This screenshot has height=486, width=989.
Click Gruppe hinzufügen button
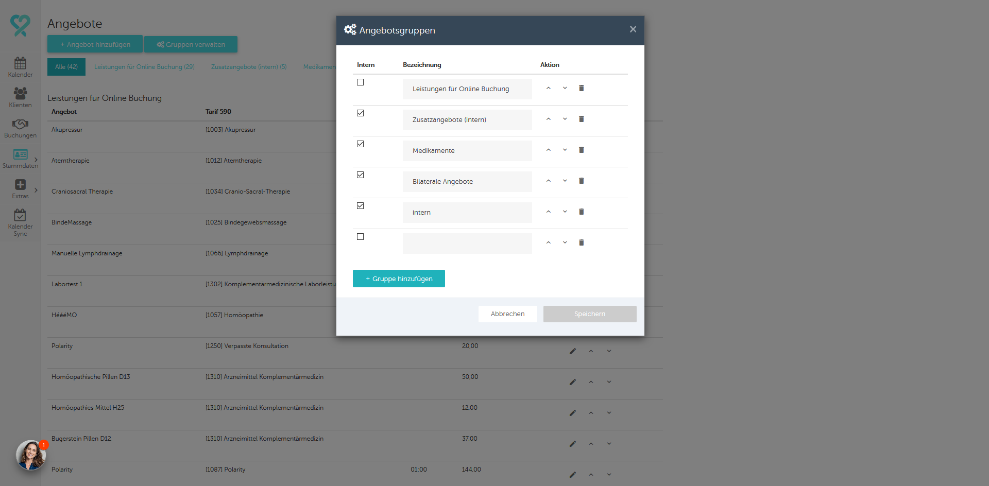click(x=399, y=279)
